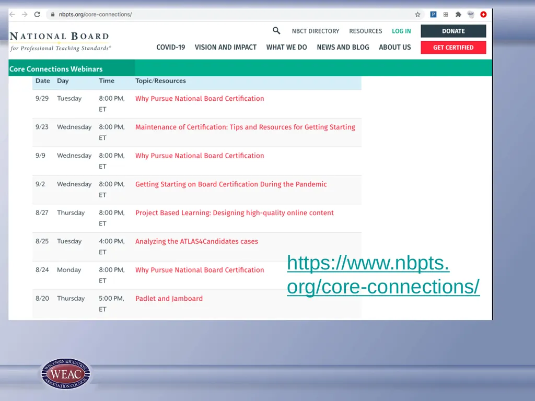Screen dimensions: 535x401
Task: Open the Vision and Impact menu
Action: pos(226,48)
